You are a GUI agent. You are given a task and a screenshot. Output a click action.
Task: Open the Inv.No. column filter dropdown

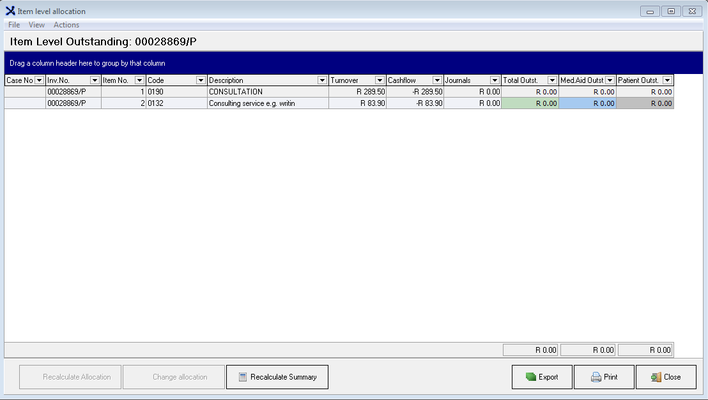(x=95, y=80)
